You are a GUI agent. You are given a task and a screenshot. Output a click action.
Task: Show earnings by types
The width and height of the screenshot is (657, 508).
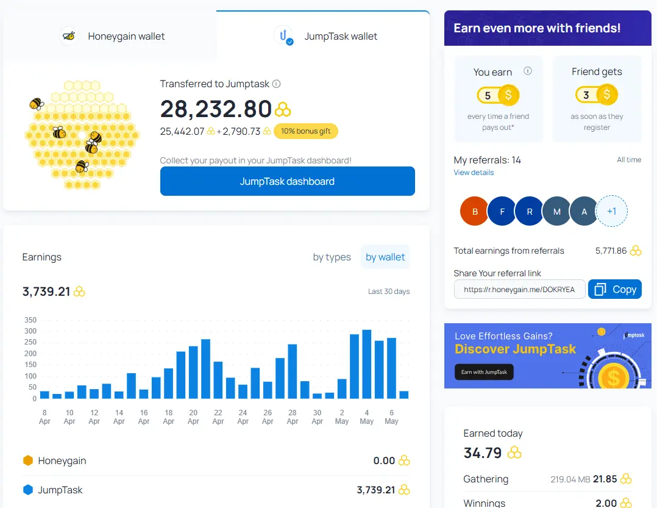point(332,257)
